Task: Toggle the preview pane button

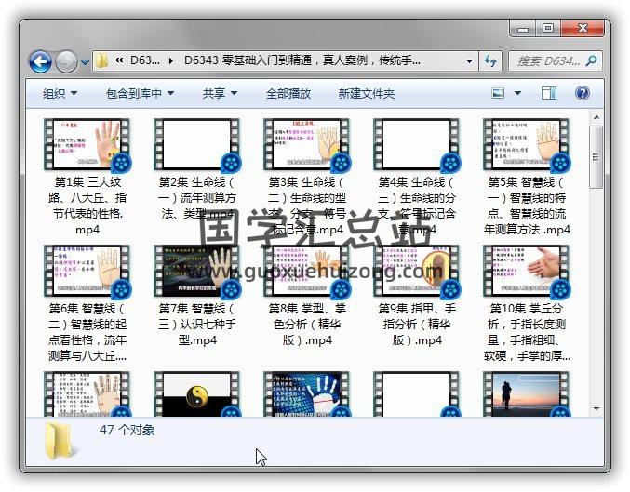Action: tap(549, 93)
